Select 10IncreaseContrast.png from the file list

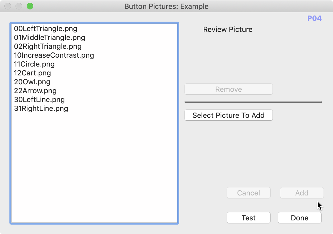click(x=54, y=55)
